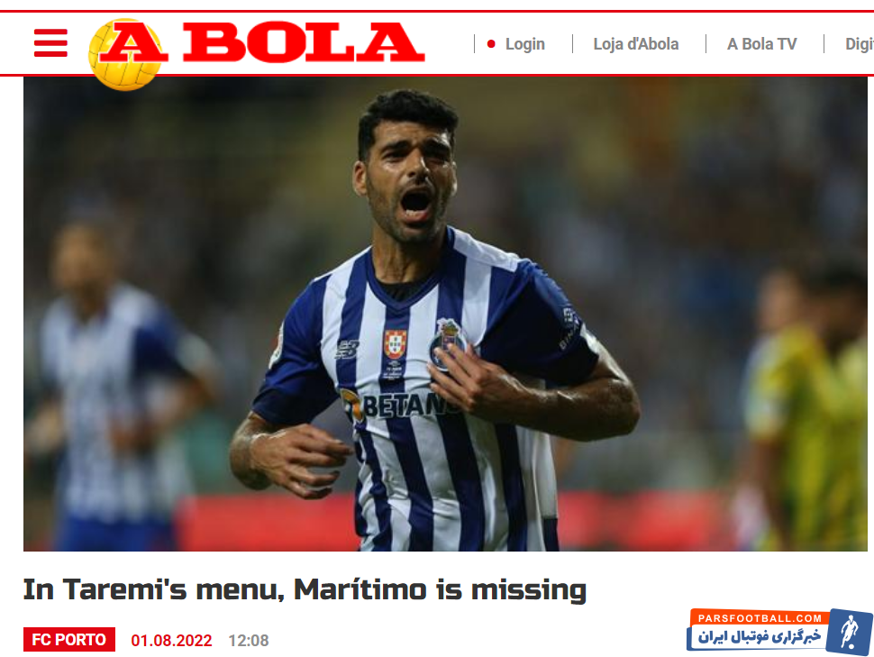The width and height of the screenshot is (874, 657).
Task: Open headline In Taremi's menu article
Action: click(x=305, y=589)
